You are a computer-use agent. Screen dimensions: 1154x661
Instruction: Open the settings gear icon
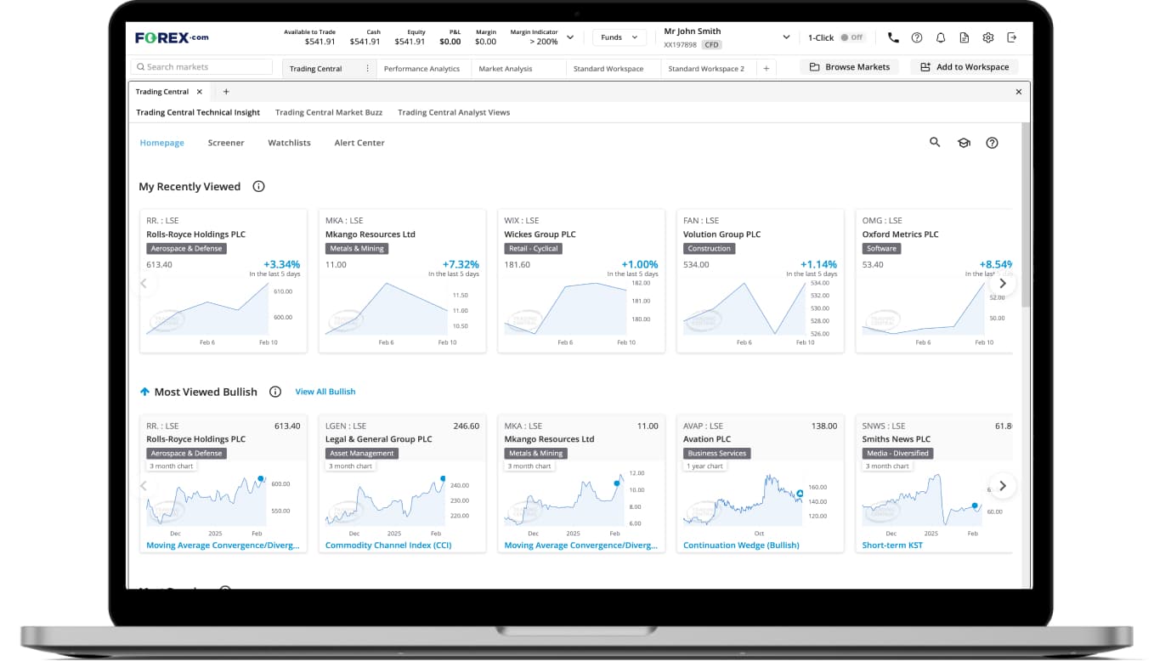pyautogui.click(x=987, y=37)
